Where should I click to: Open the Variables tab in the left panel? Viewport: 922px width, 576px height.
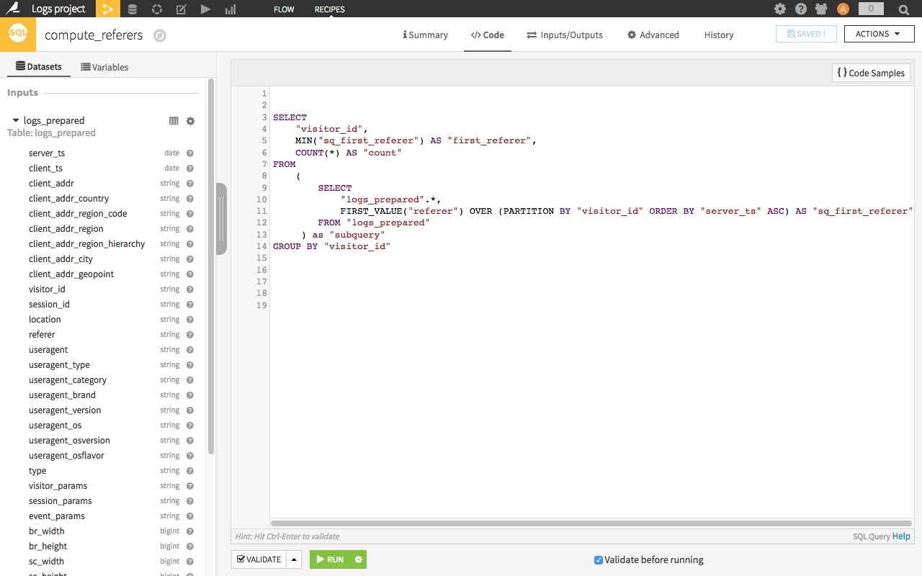(x=105, y=67)
